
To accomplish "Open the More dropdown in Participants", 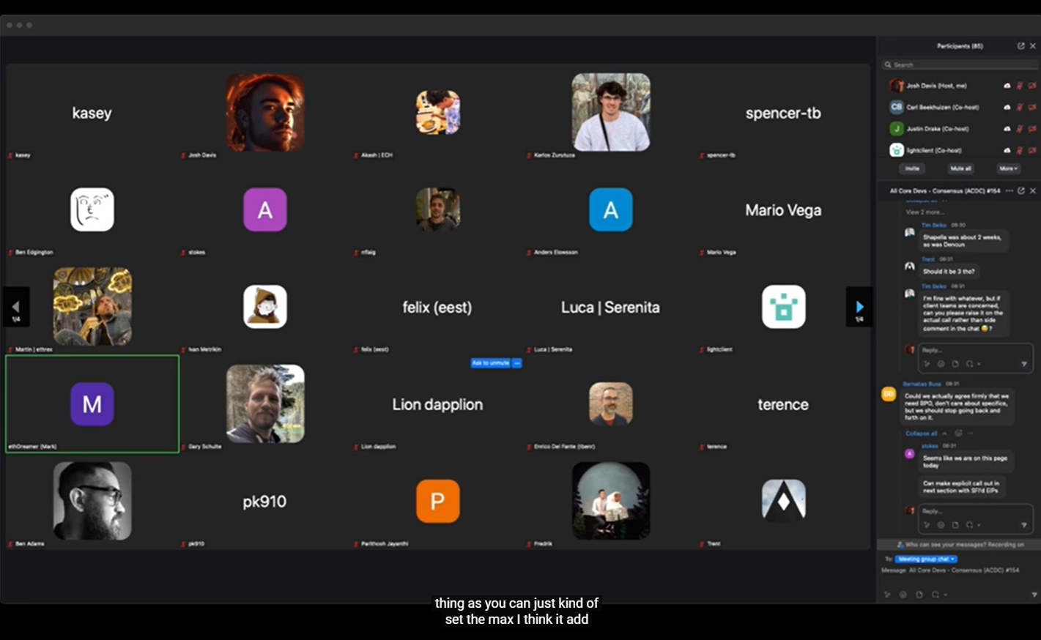I will pos(1008,168).
